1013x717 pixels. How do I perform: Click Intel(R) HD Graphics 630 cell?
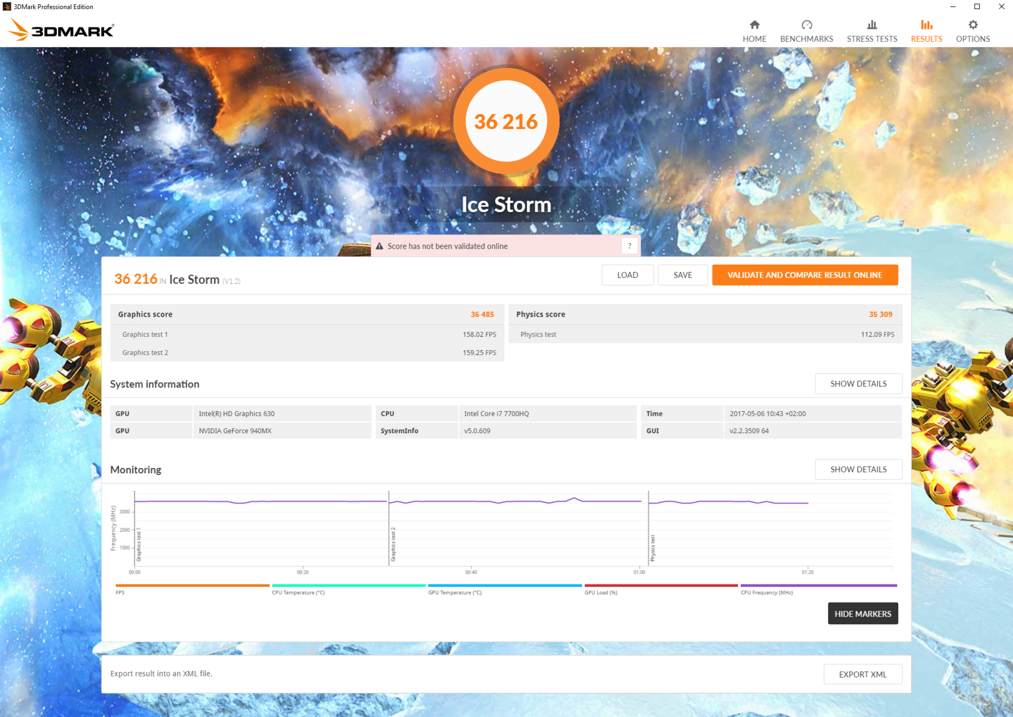click(x=282, y=413)
